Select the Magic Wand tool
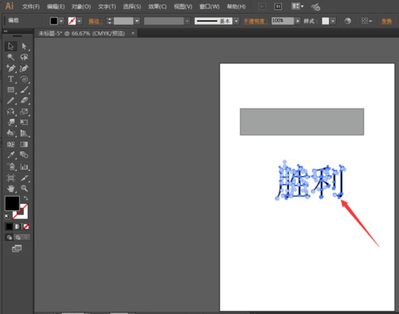 tap(11, 57)
